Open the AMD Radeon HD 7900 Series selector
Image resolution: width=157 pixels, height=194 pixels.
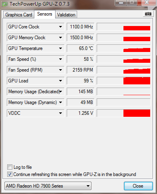coord(48,186)
